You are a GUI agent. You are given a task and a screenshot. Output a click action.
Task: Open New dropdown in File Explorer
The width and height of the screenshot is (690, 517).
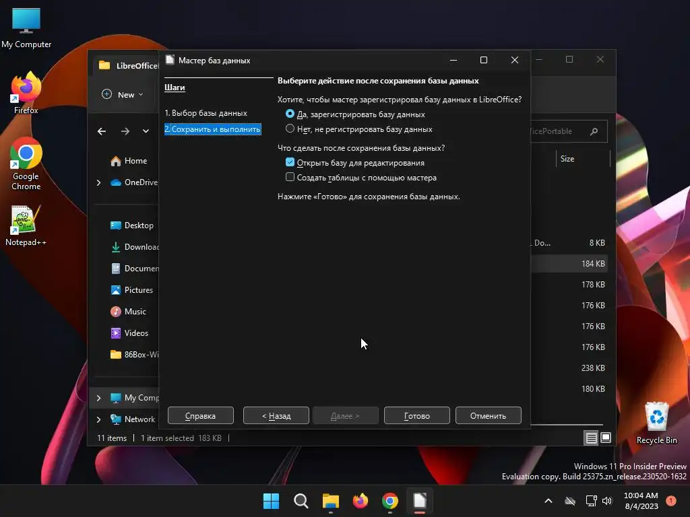123,94
